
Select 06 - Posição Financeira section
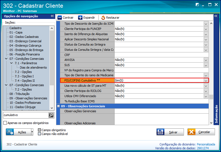(24, 54)
